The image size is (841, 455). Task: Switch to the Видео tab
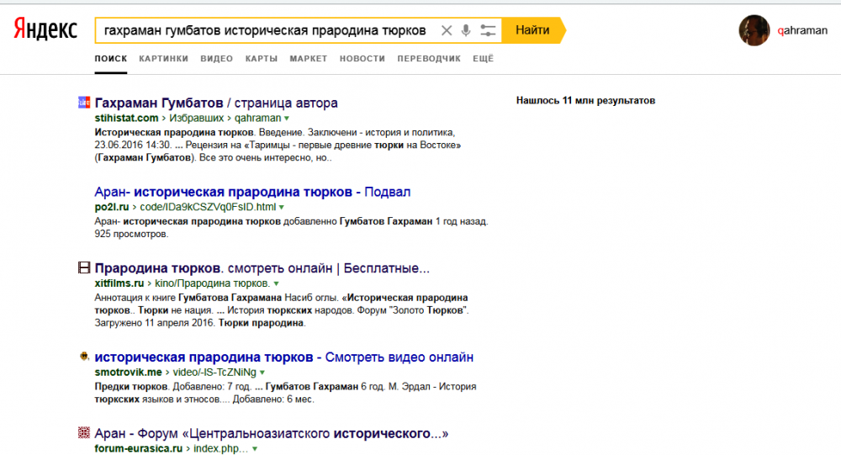coord(217,59)
